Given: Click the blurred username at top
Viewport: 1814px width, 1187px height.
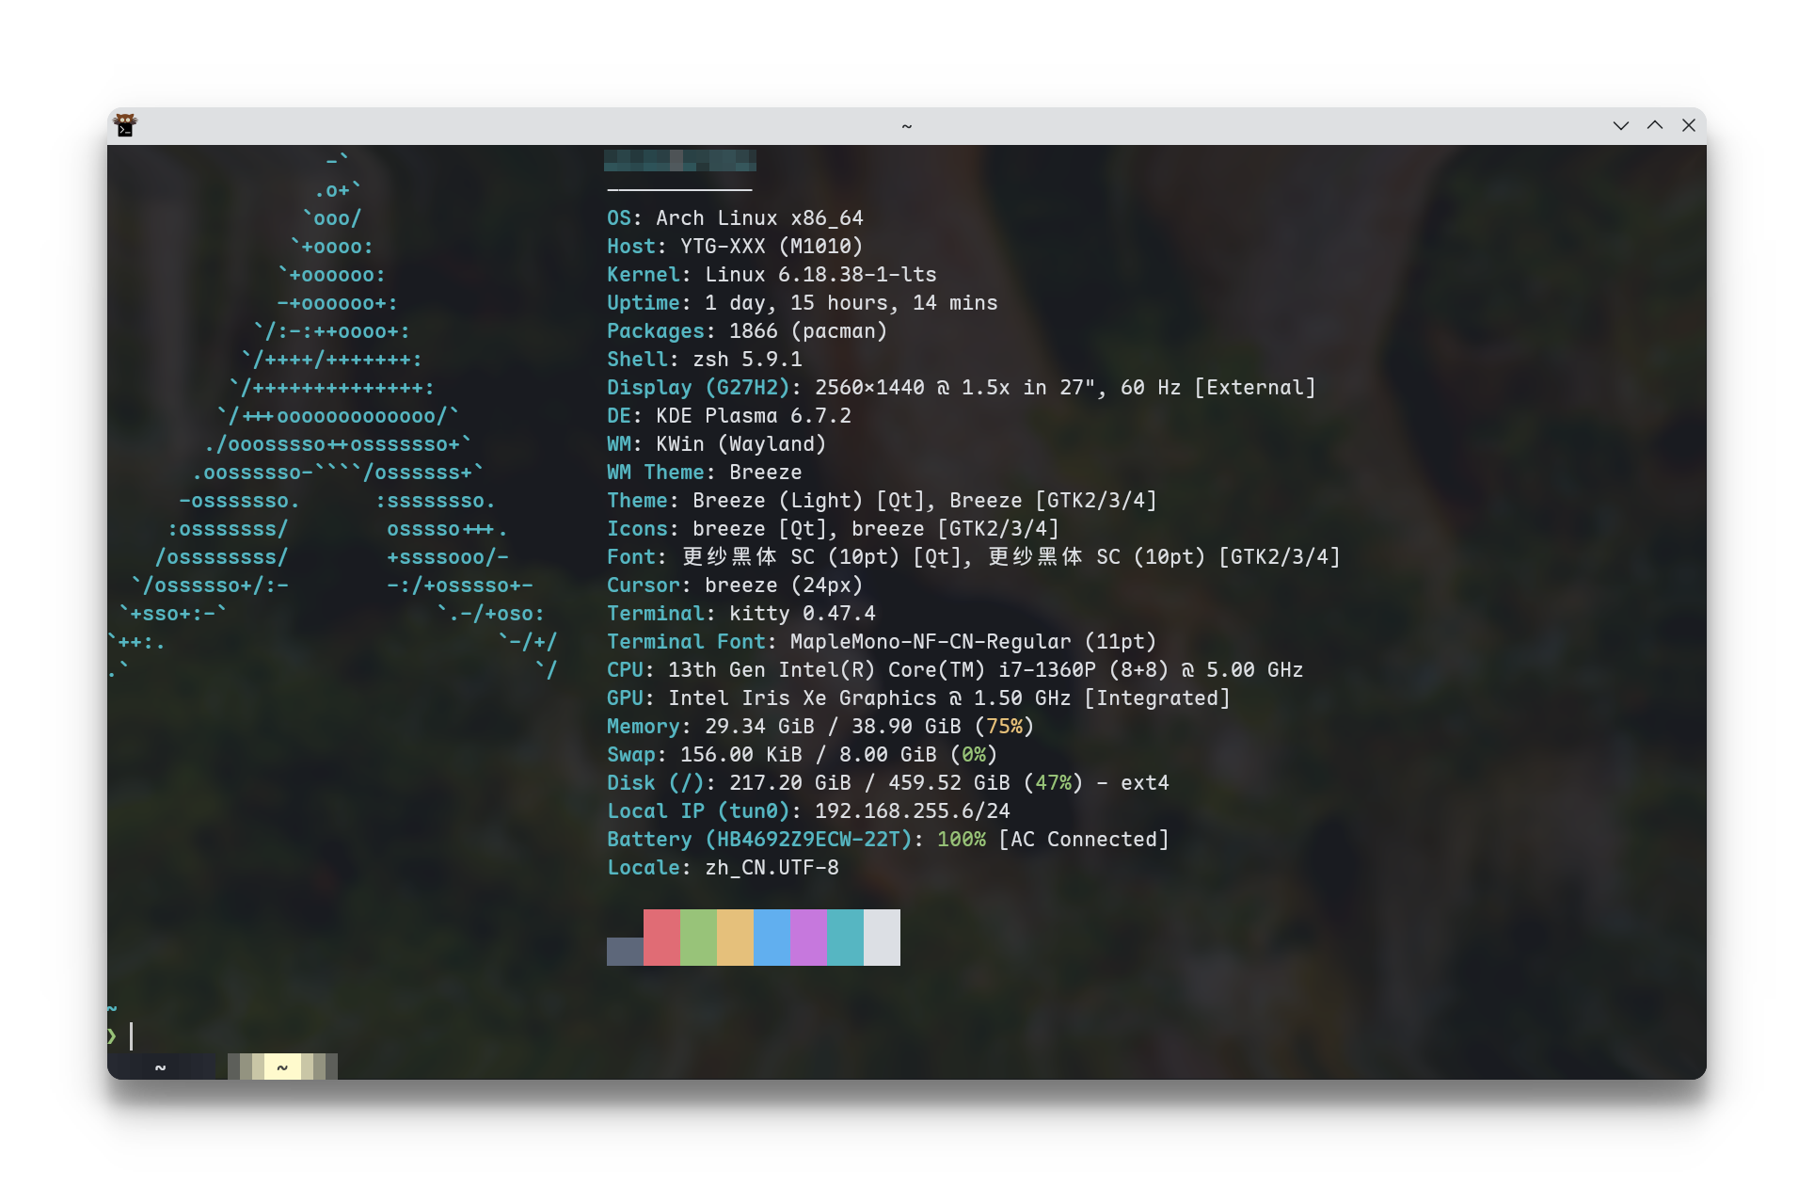Looking at the screenshot, I should (x=680, y=160).
